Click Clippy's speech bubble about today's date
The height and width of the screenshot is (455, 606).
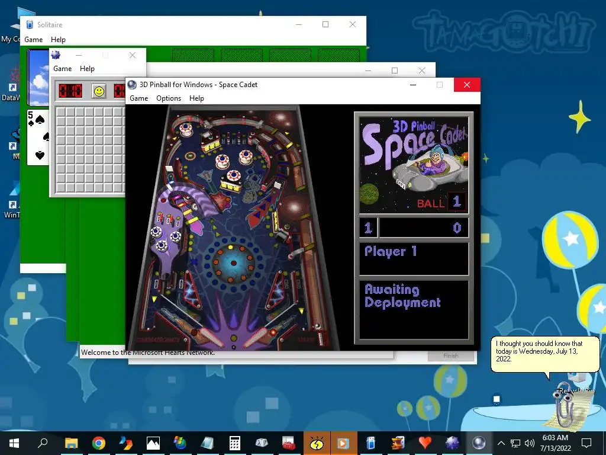[x=545, y=354]
